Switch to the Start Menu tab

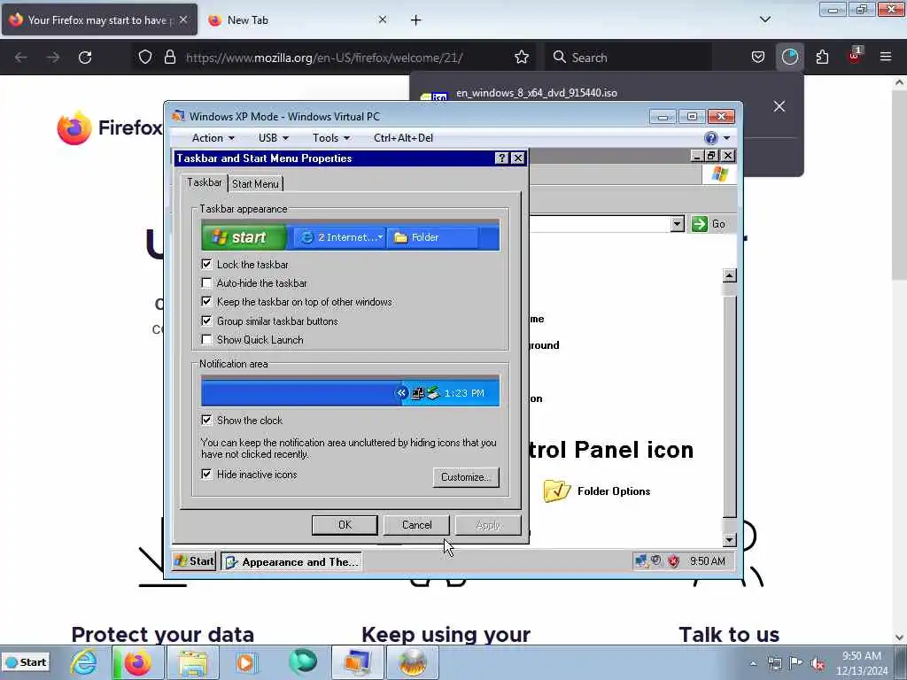[255, 184]
